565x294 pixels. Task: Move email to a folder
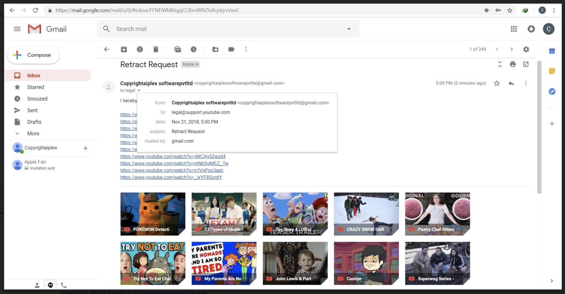[215, 49]
